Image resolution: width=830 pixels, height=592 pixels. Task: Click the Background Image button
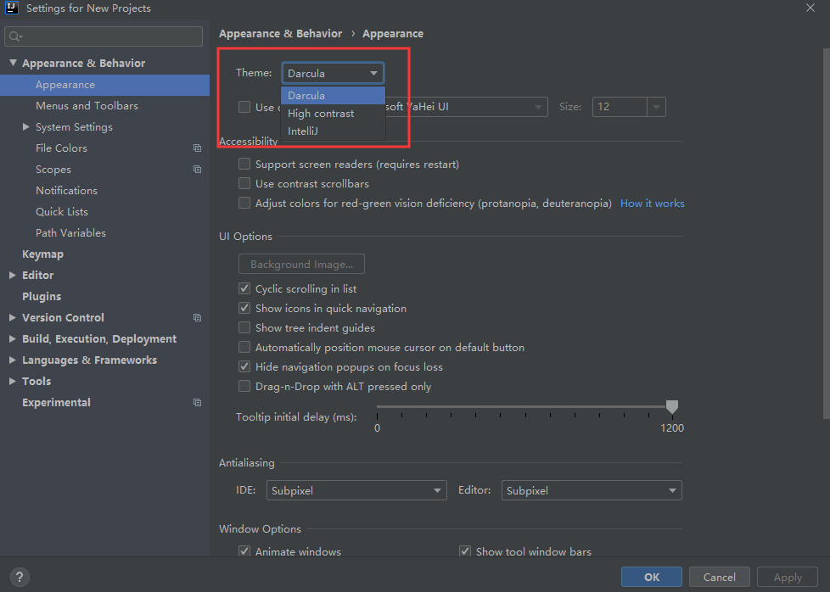click(x=302, y=264)
